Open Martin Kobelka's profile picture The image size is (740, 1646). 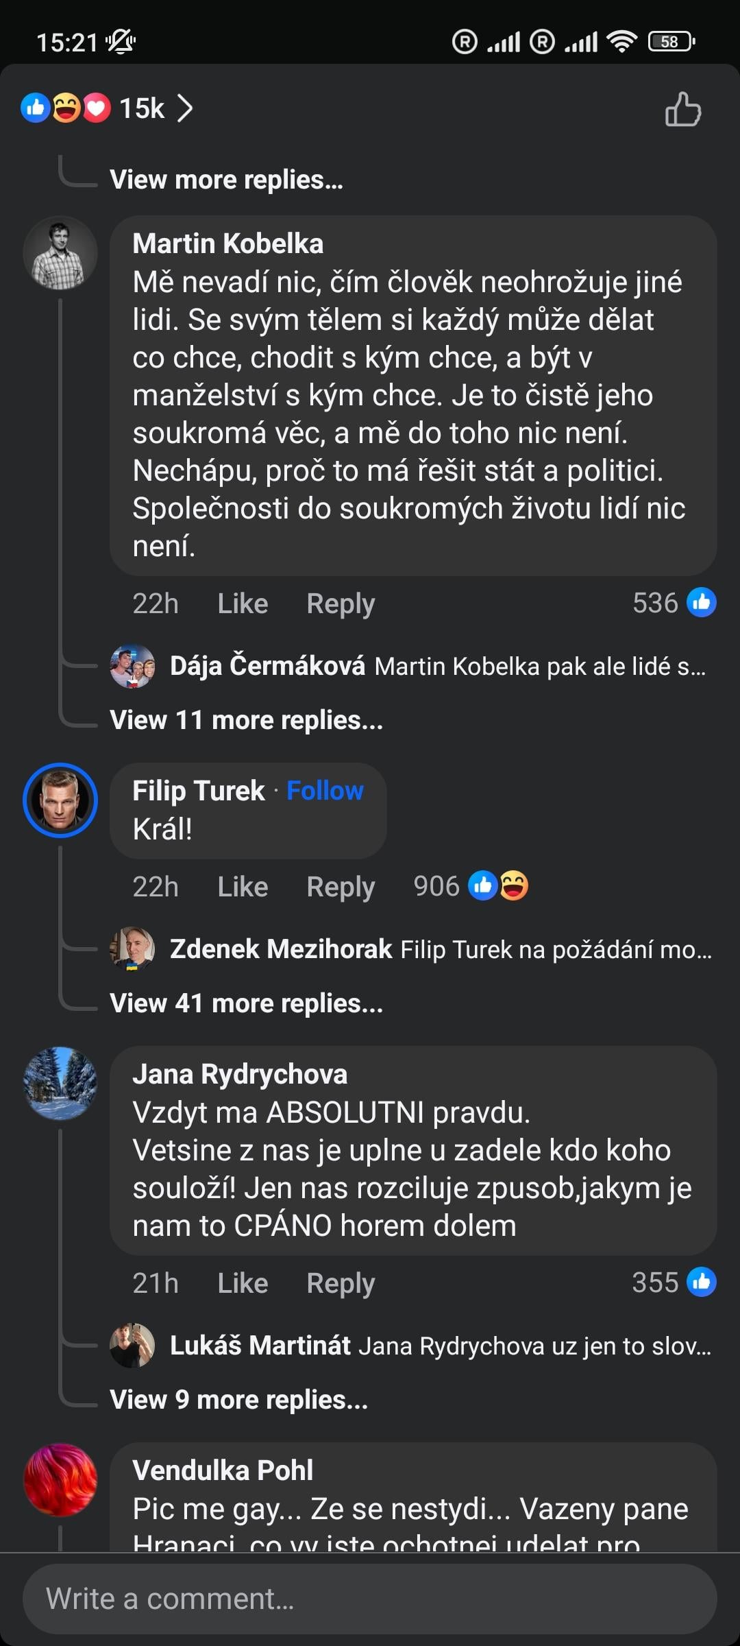coord(60,253)
